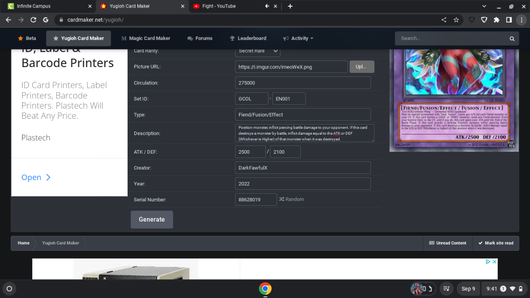The height and width of the screenshot is (298, 530).
Task: Click the dark shield extension icon
Action: pyautogui.click(x=472, y=20)
